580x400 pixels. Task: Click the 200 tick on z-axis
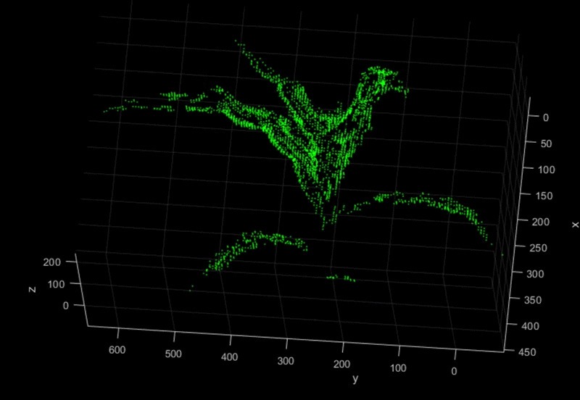click(x=54, y=262)
